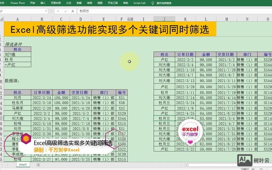This screenshot has width=272, height=170.
Task: Open the Power Pivot ribbon tab
Action: (18, 3)
